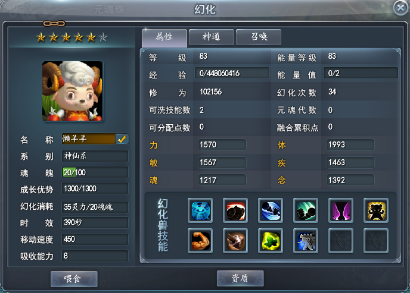Select the green aura beast skill icon
Image resolution: width=410 pixels, height=293 pixels.
306,210
